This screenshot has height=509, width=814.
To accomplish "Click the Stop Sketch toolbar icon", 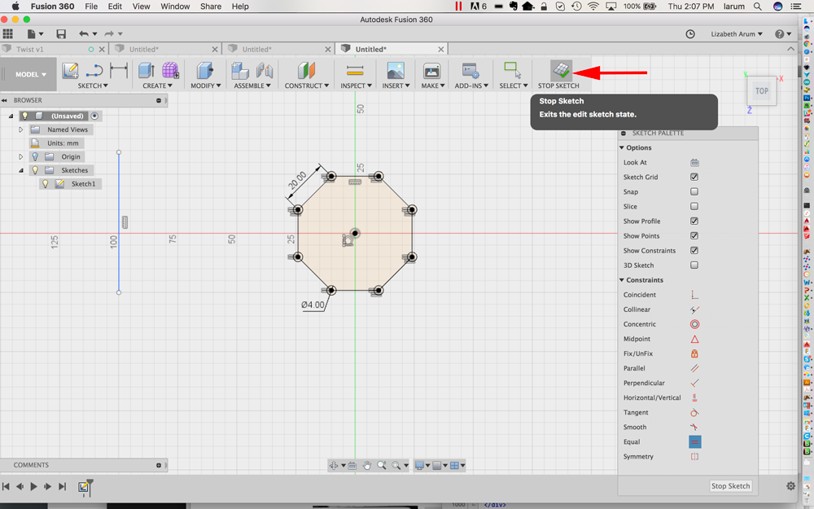I will click(561, 70).
